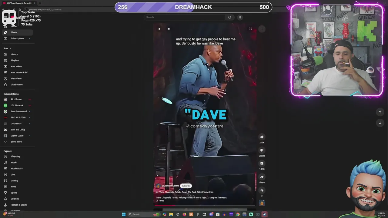
Task: Click the browser home button
Action: point(20,9)
